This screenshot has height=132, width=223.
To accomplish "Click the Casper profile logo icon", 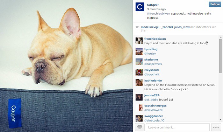I will [140, 7].
